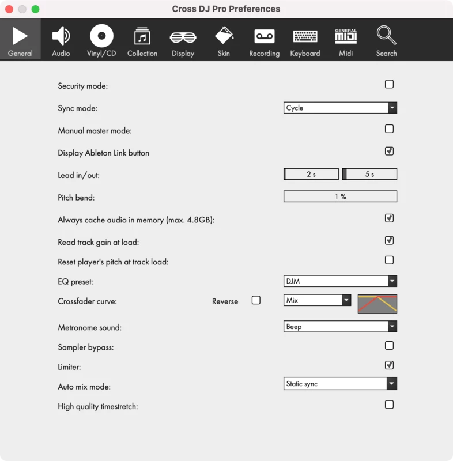Open Midi preferences icon
The image size is (453, 461).
click(x=346, y=36)
